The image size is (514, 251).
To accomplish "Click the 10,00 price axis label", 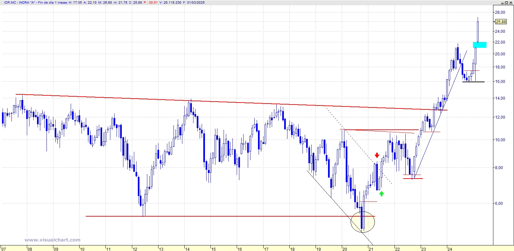I will tap(500, 140).
